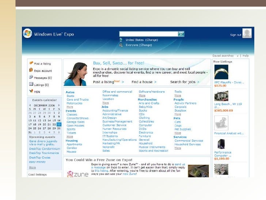Open the Autos category
The height and width of the screenshot is (200, 266).
[70, 92]
